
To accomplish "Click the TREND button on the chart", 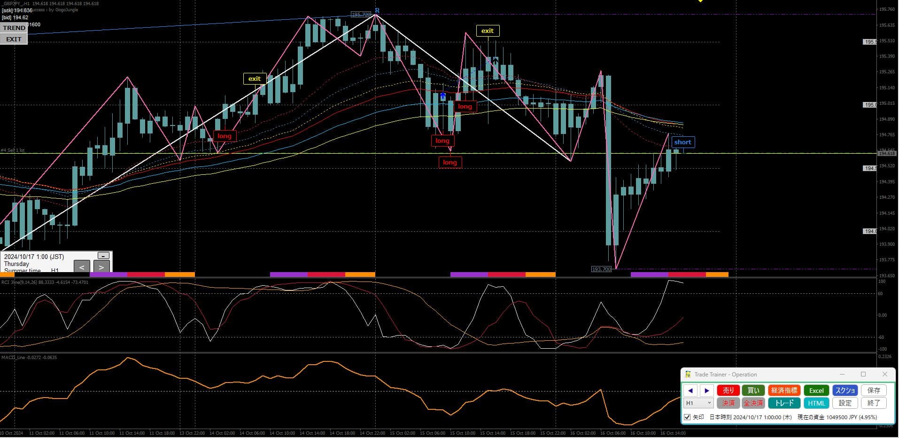I will tap(14, 28).
